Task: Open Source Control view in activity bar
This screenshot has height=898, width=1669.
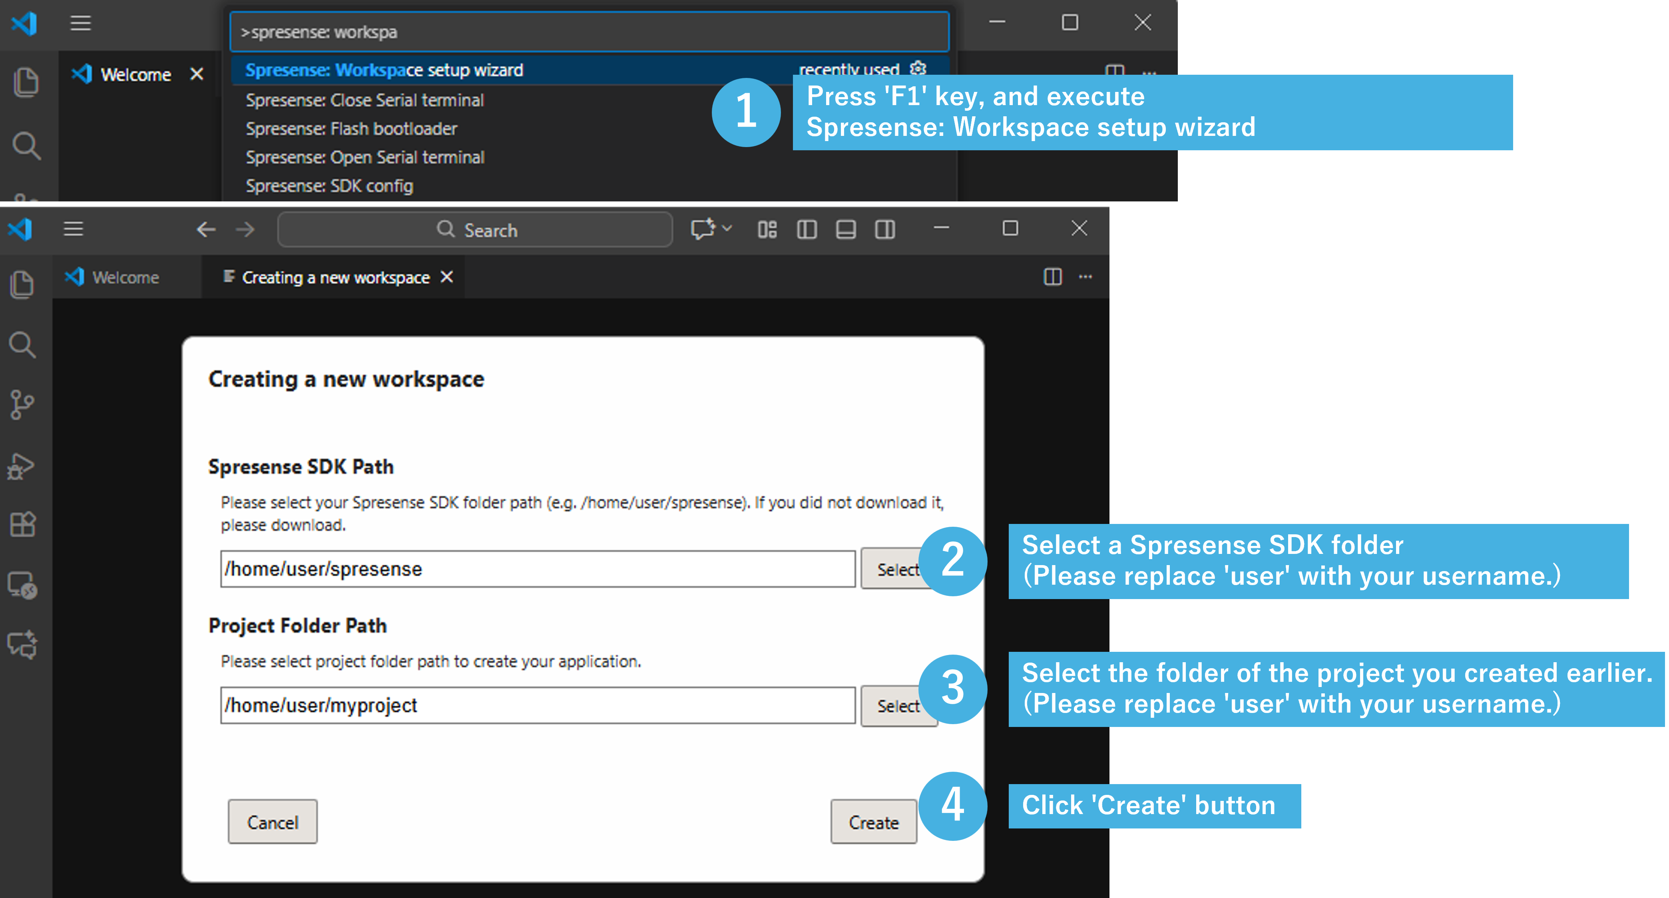Action: pyautogui.click(x=22, y=404)
